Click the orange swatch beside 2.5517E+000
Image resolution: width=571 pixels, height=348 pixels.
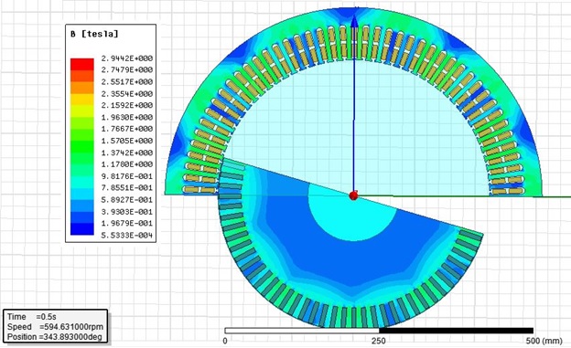[82, 88]
